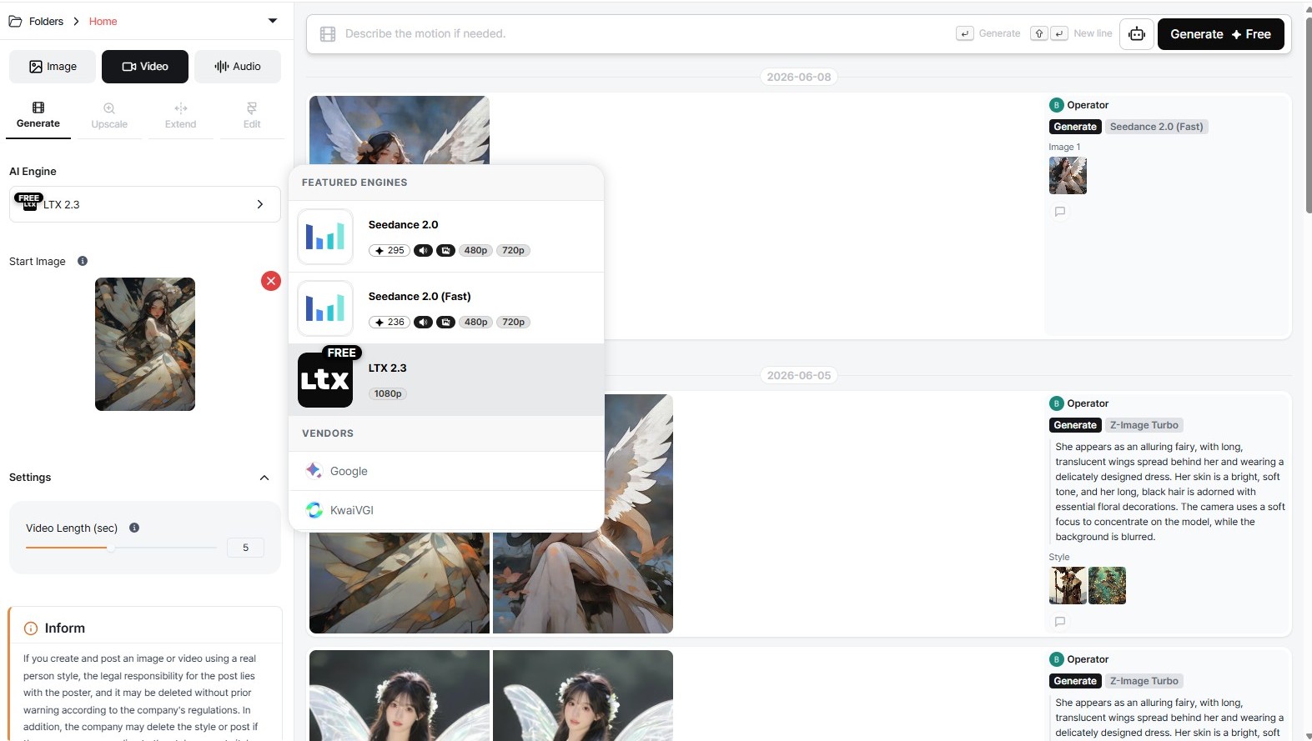1312x741 pixels.
Task: Click the Enter key Generate hint icon
Action: (964, 34)
